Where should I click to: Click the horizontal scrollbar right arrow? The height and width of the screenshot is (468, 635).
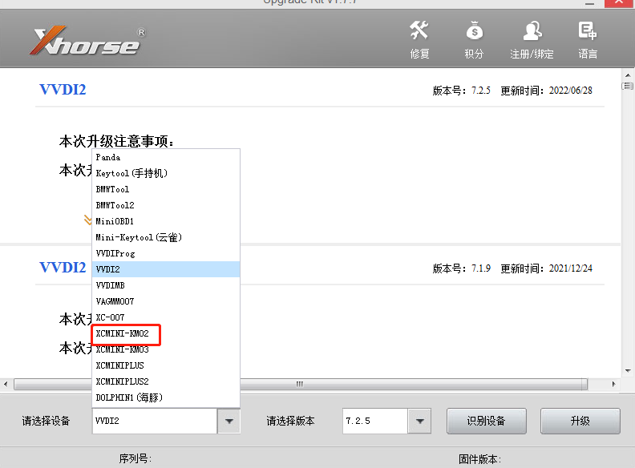[x=613, y=384]
